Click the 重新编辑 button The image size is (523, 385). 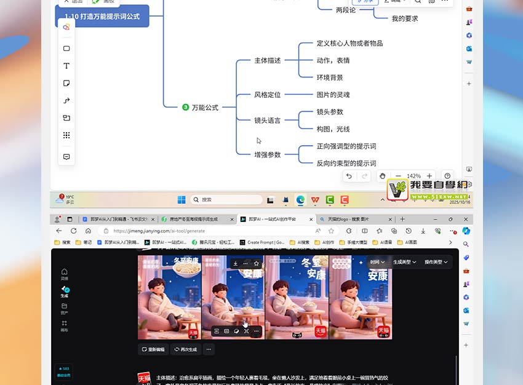pos(153,349)
